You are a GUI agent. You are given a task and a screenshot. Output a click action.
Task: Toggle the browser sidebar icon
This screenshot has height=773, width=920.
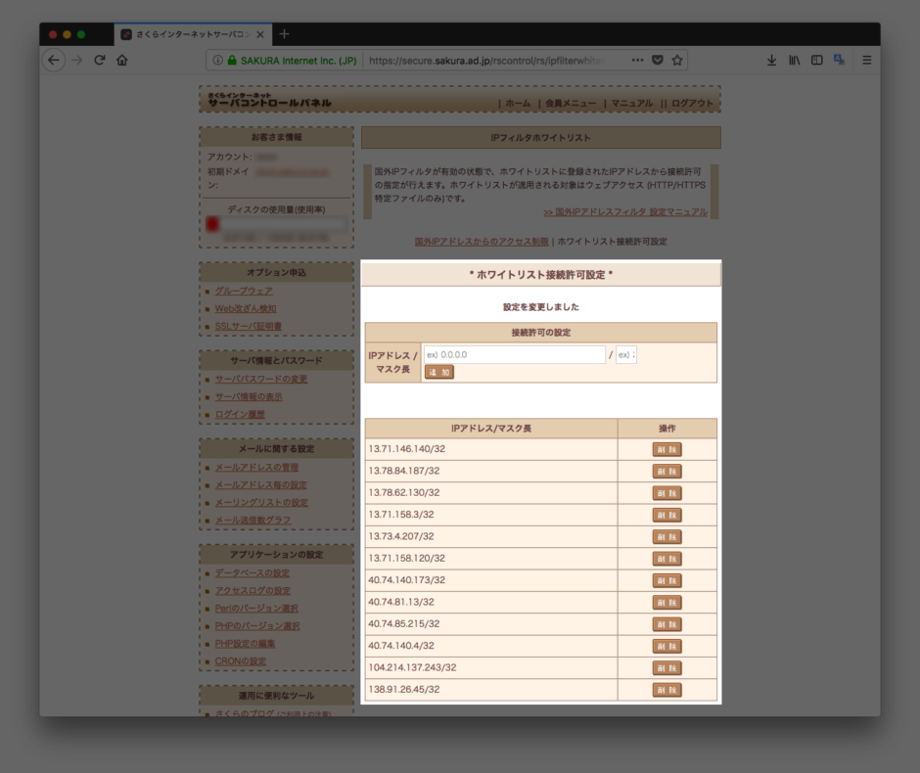tap(816, 59)
